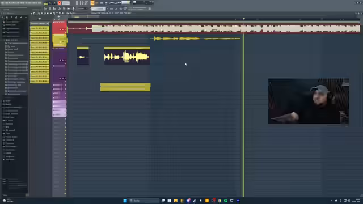Select the red first track header
This screenshot has width=363, height=204.
tap(60, 27)
